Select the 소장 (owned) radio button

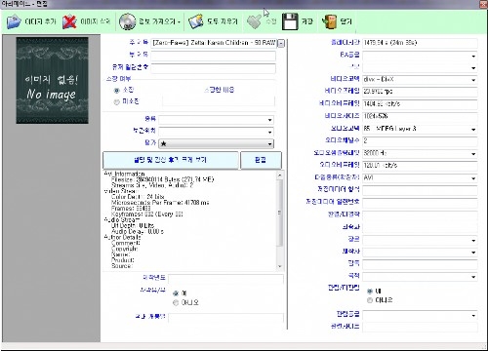[x=116, y=91]
